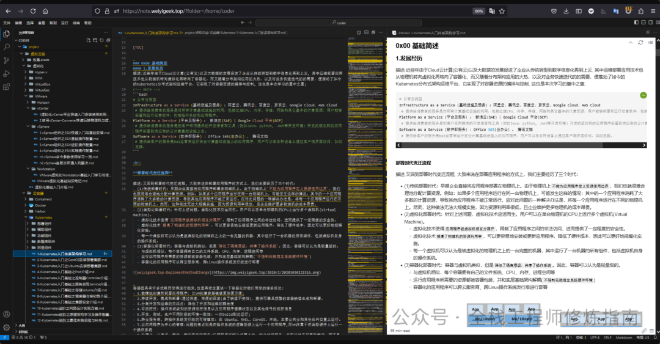This screenshot has width=660, height=344.
Task: Open Firefox downloads panel
Action: click(566, 12)
